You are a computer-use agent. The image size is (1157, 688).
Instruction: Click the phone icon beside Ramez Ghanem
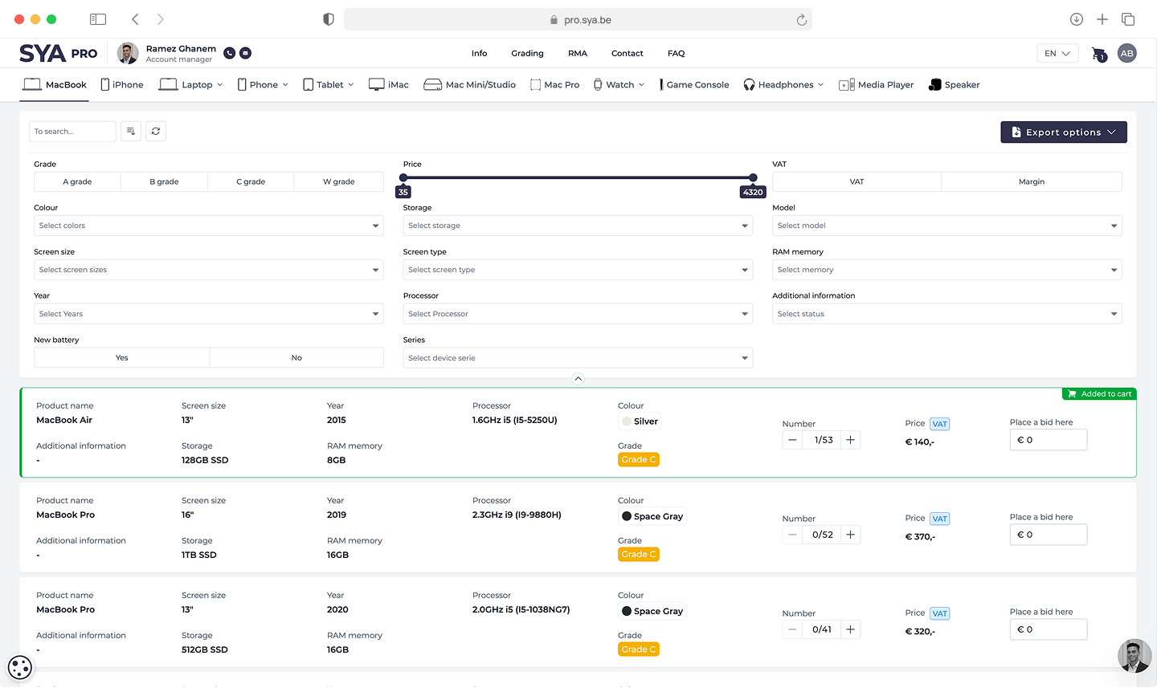(230, 53)
